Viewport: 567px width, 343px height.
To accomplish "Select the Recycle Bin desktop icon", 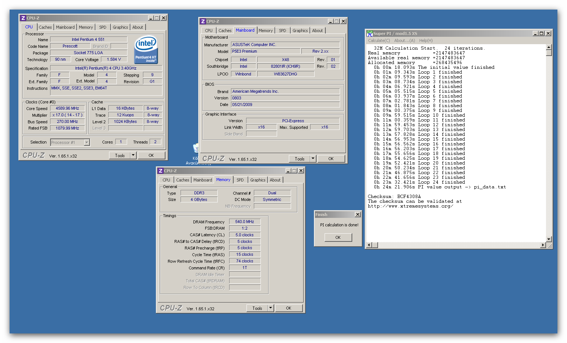I will click(x=196, y=148).
